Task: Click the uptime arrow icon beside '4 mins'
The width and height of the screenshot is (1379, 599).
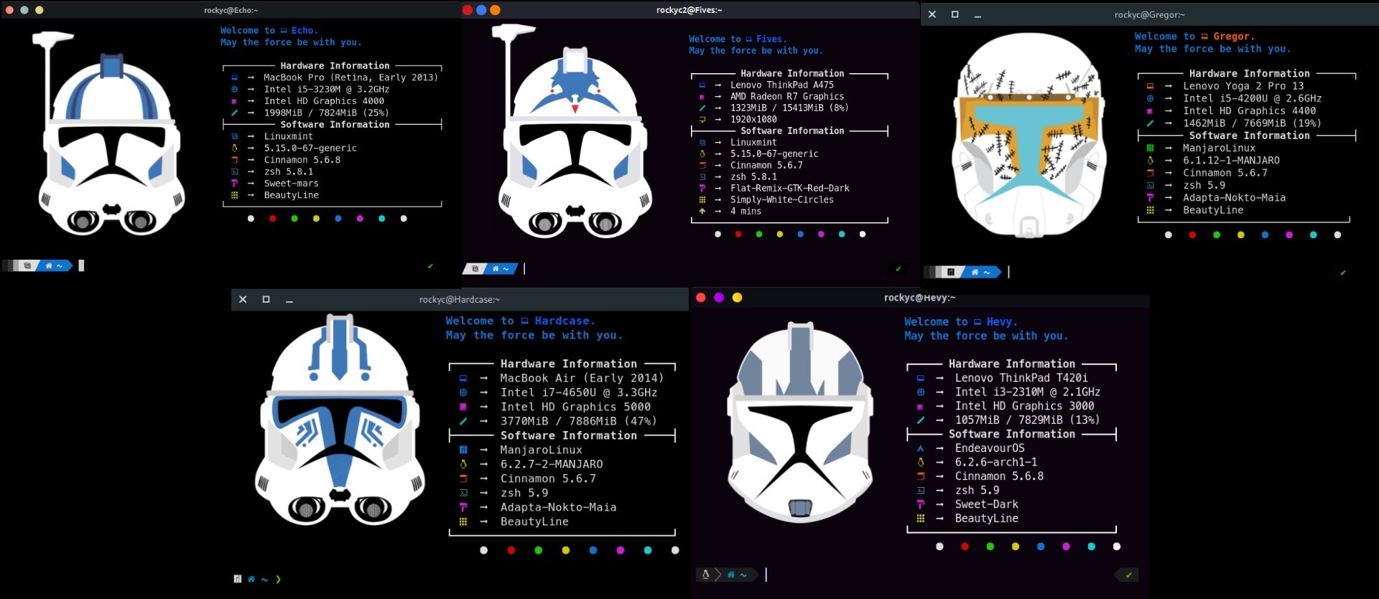Action: click(x=702, y=212)
